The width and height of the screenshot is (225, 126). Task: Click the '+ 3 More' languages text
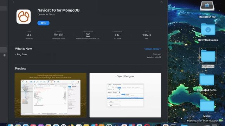[117, 38]
